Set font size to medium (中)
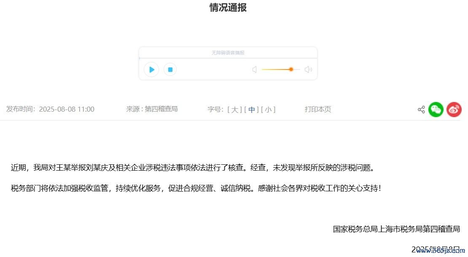 pyautogui.click(x=252, y=110)
